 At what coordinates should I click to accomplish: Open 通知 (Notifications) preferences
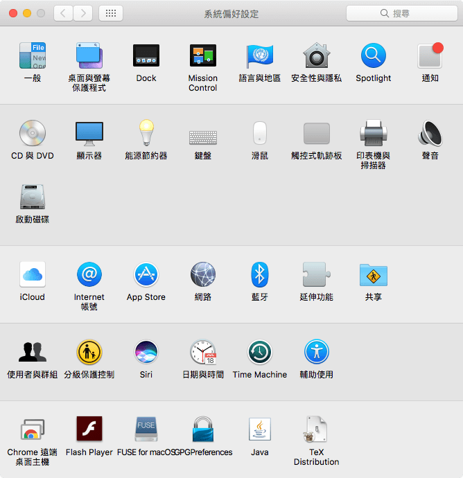(x=430, y=55)
